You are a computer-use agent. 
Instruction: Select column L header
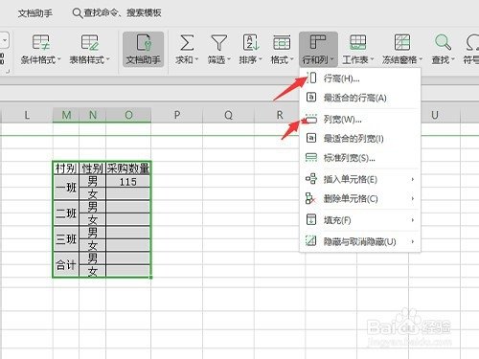27,115
